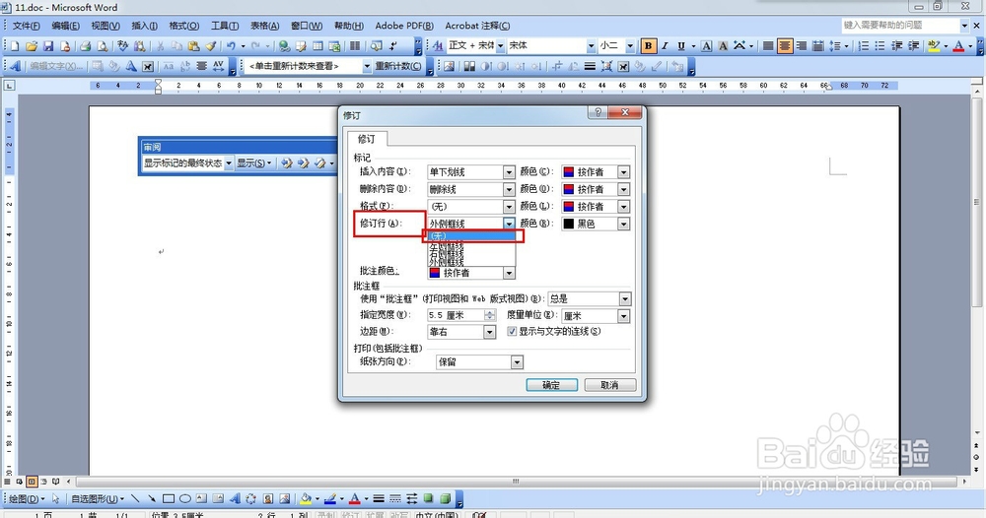
Task: Click 确定 button in dialog
Action: pos(551,385)
